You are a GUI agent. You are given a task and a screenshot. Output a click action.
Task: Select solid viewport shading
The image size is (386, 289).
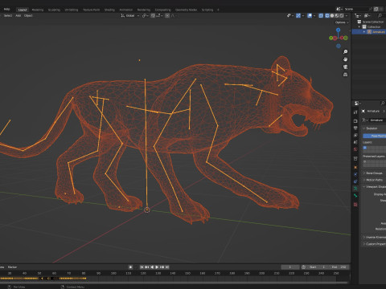(x=332, y=16)
